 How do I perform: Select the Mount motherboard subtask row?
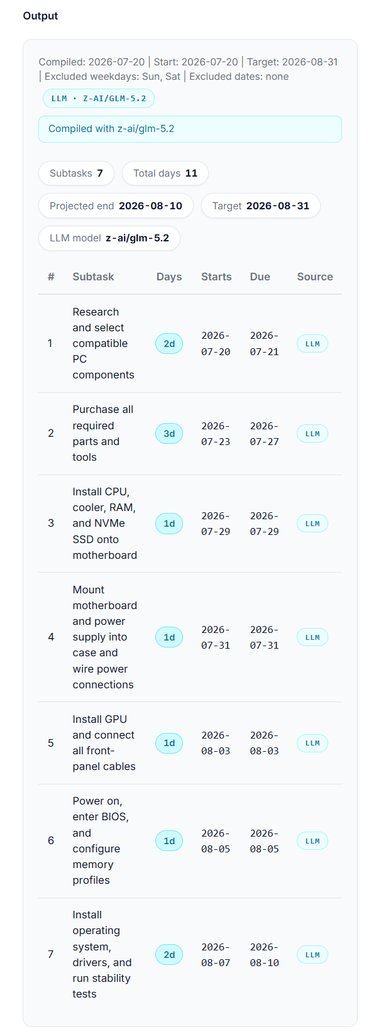(x=190, y=637)
